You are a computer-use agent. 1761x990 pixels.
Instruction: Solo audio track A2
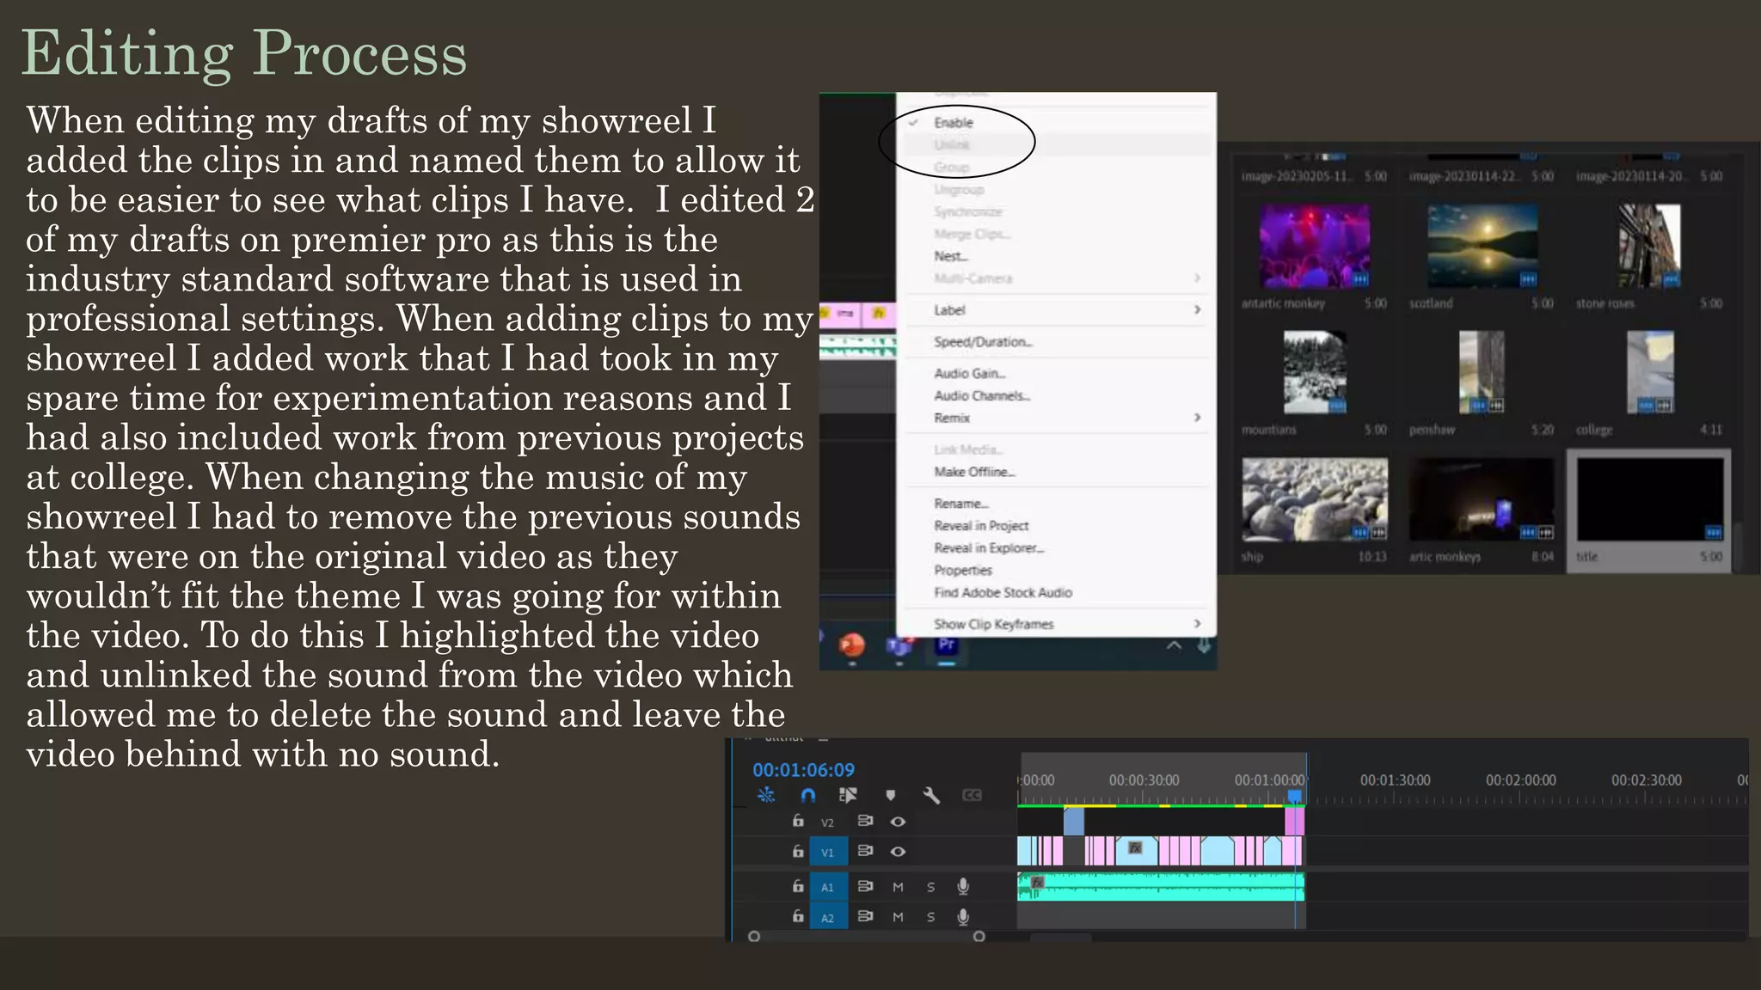[x=930, y=917]
